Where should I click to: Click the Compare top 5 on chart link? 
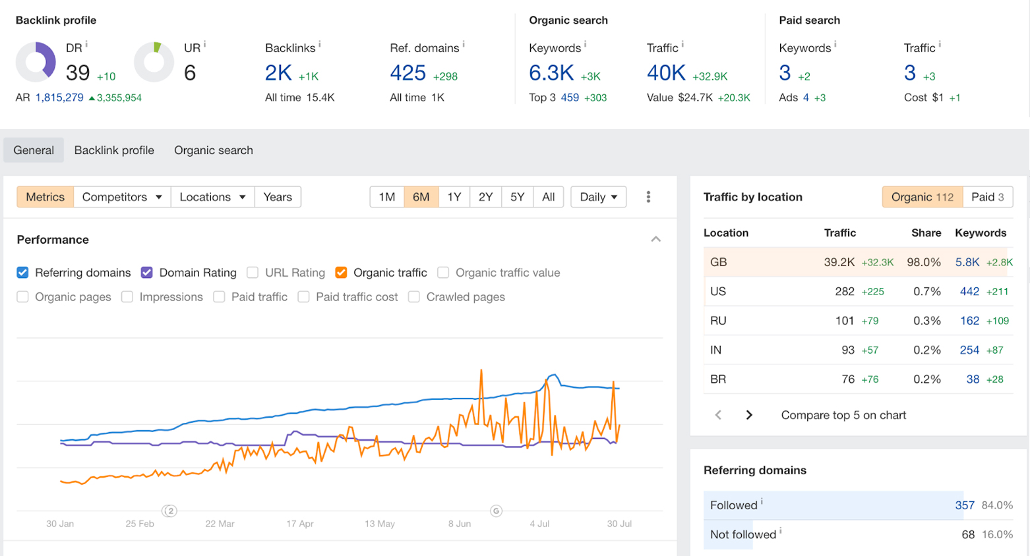pos(843,415)
